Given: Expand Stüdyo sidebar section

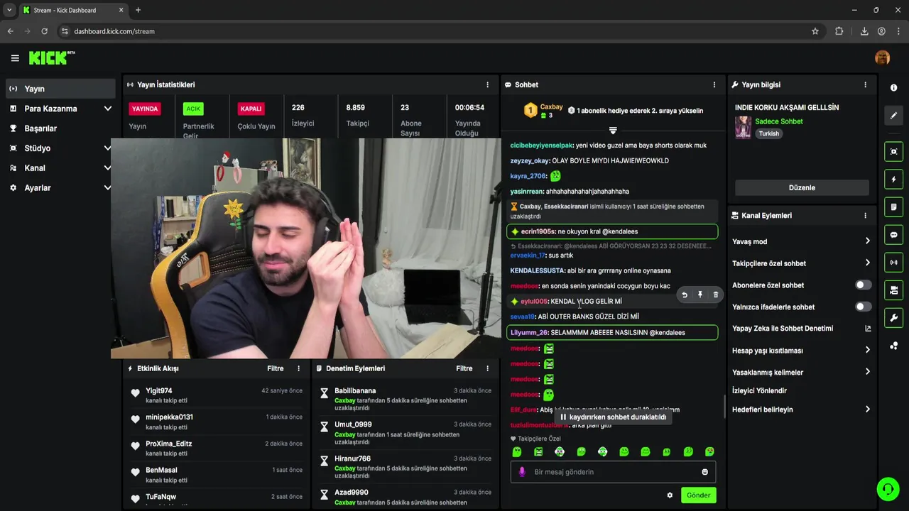Looking at the screenshot, I should (x=108, y=148).
